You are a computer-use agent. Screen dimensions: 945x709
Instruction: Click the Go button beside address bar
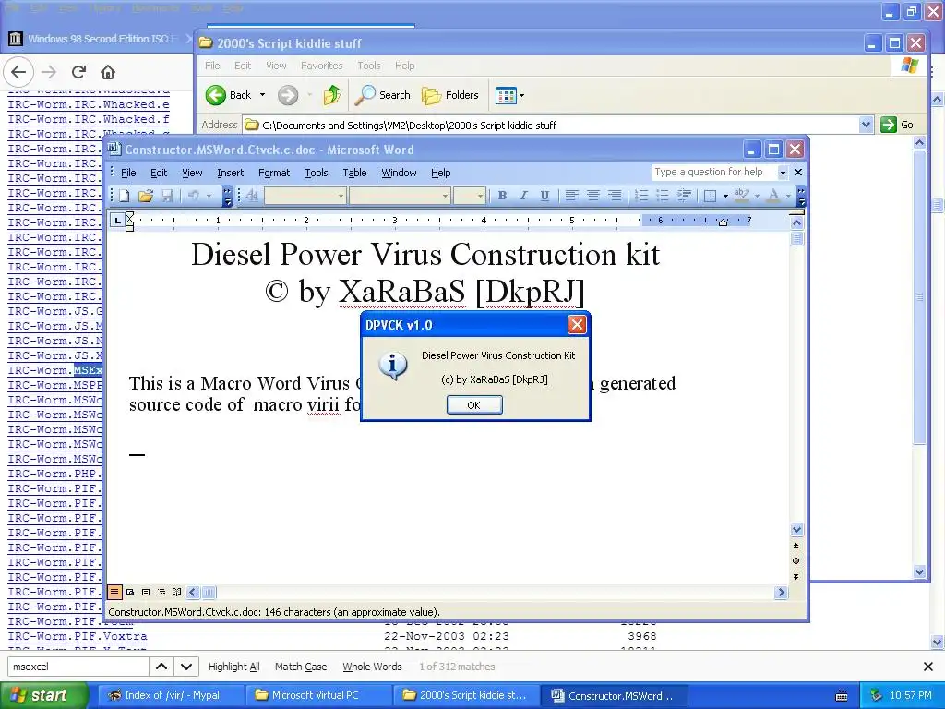(x=897, y=125)
